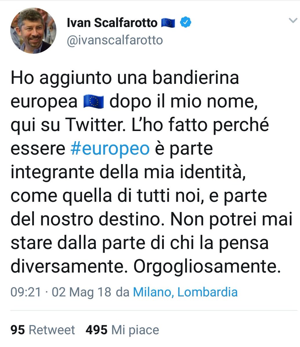Click the word "da" before the location
Screen dimensions: 300x347
(x=122, y=292)
